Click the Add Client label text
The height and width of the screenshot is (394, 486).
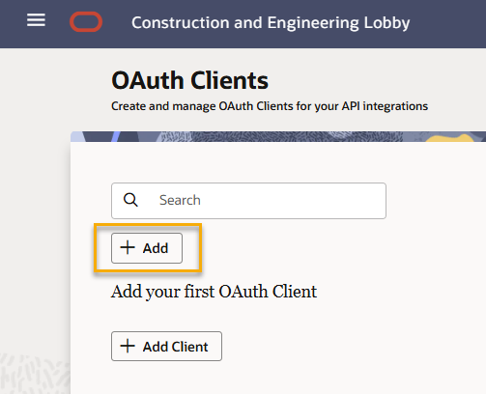176,347
